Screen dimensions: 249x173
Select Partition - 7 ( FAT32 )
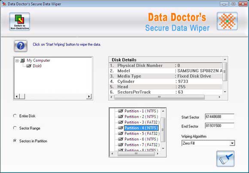(142, 145)
